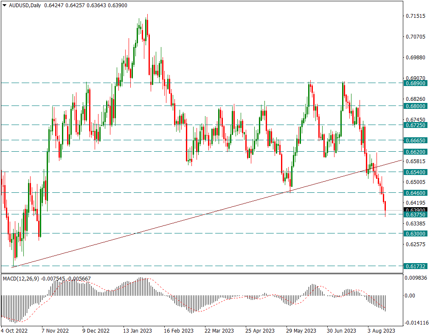The height and width of the screenshot is (336, 430).
Task: Click the 0.69880 price scale value
Action: coord(416,58)
